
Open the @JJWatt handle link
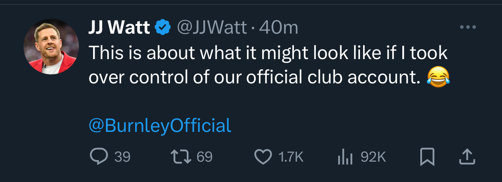(212, 27)
